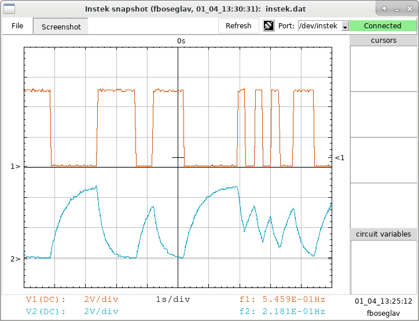The height and width of the screenshot is (321, 419).
Task: Close the Instek snapshot window
Action: click(410, 8)
